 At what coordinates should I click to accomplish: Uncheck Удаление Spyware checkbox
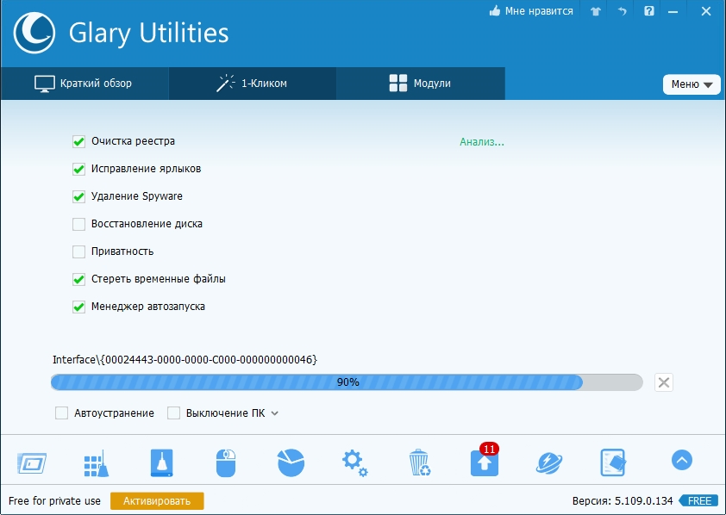tap(78, 196)
